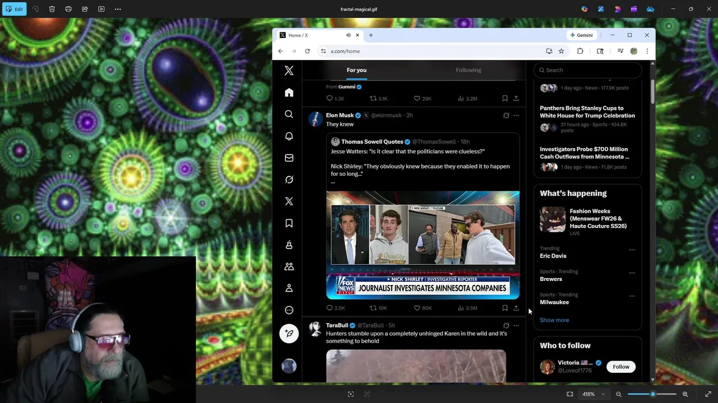
Task: Click the Photos zoom slider handle
Action: (x=652, y=394)
